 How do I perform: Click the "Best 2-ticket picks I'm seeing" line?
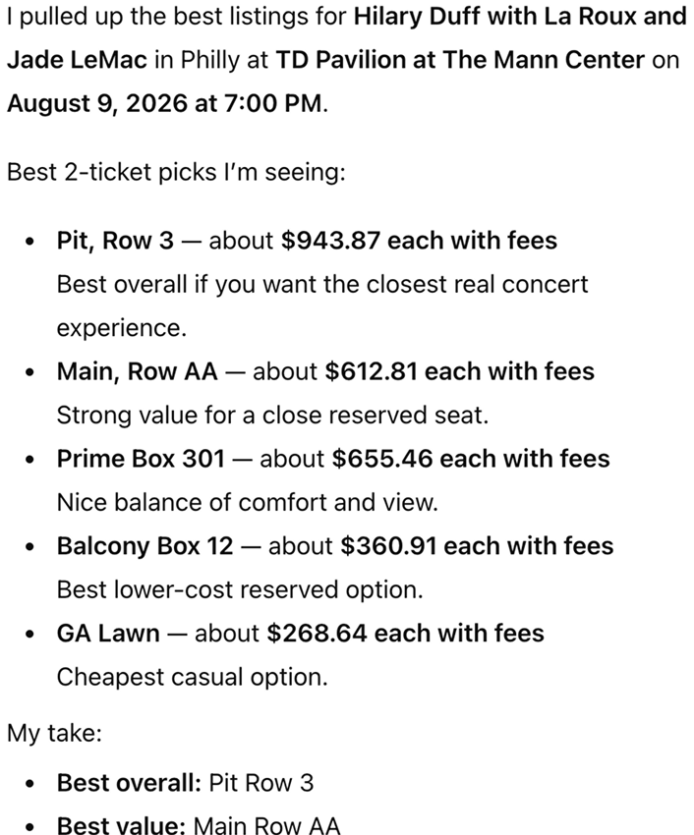(x=176, y=172)
